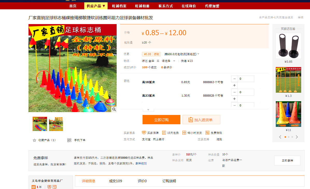The height and width of the screenshot is (189, 310).
Task: Increase the quantity for 高18厘米
Action: tap(234, 85)
